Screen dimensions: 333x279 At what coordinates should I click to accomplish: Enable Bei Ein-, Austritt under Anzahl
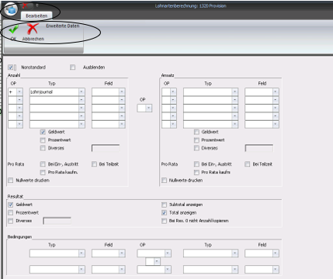tap(43, 164)
